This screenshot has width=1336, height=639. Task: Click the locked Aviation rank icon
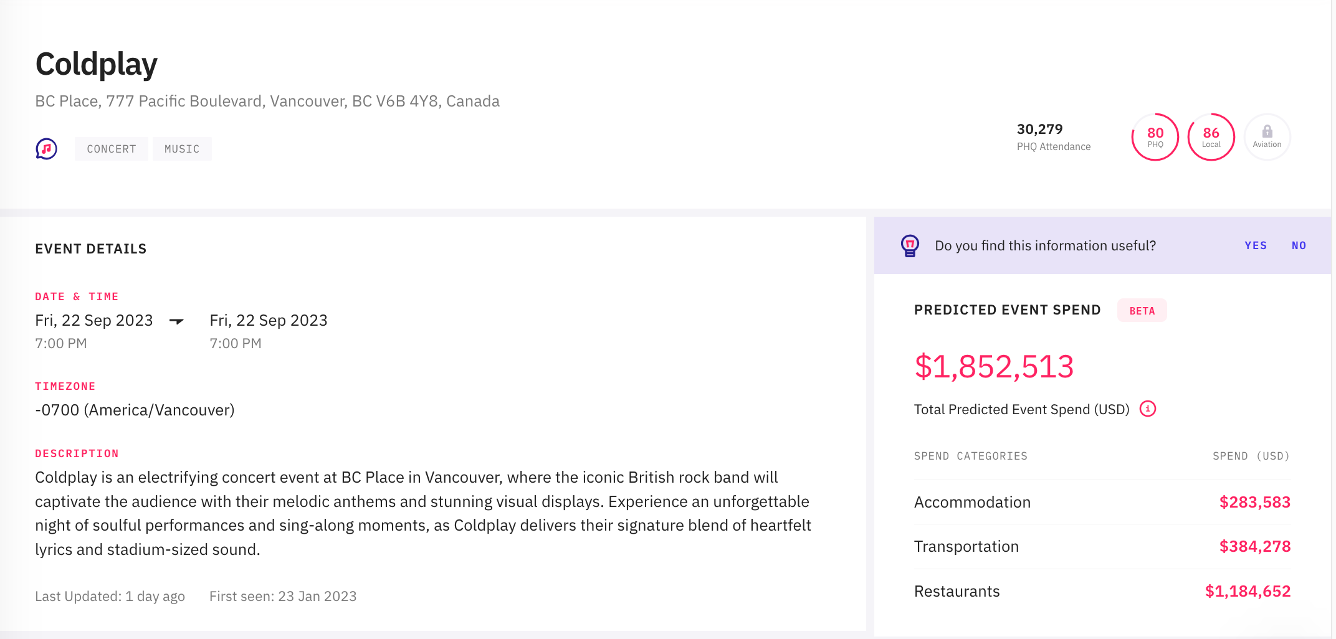(1267, 137)
